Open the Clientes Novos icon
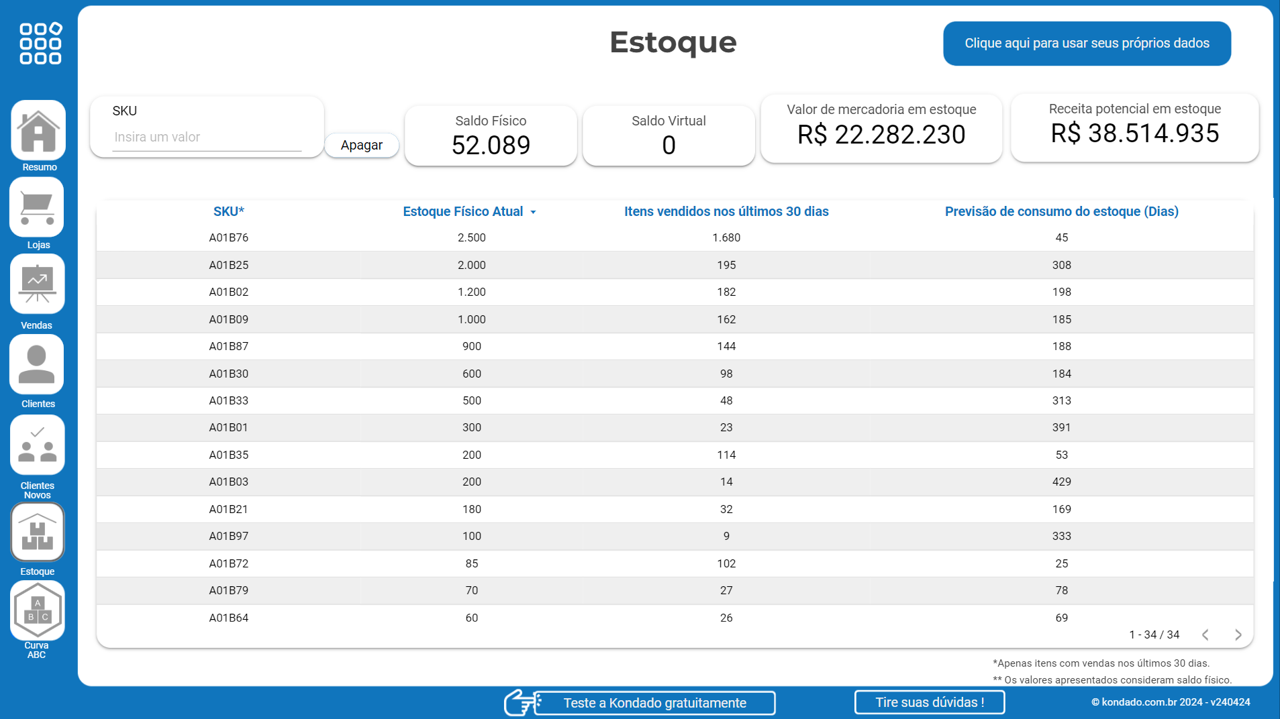1280x719 pixels. [37, 445]
